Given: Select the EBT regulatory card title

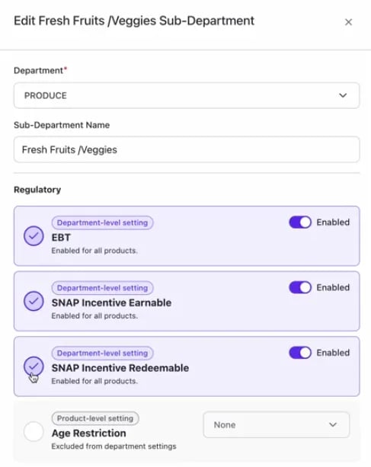Looking at the screenshot, I should (x=61, y=238).
